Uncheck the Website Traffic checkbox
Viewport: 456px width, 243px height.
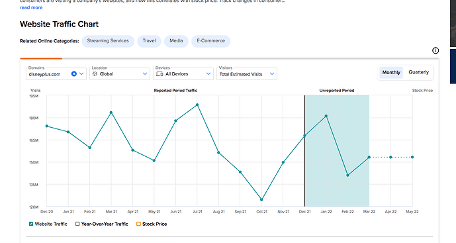tap(31, 224)
